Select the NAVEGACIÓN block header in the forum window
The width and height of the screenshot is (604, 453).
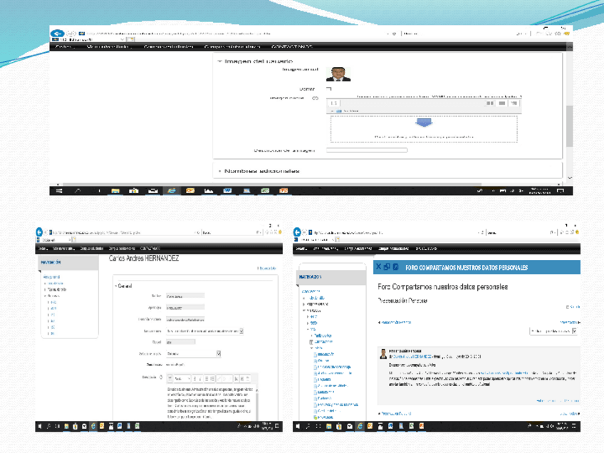click(332, 277)
